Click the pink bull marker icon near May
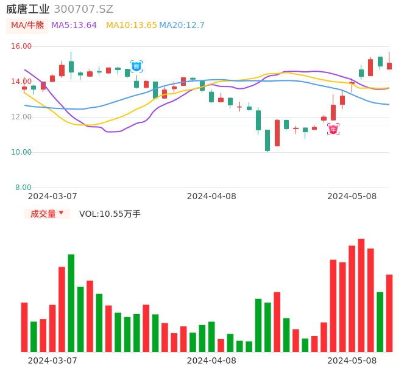 tap(333, 129)
